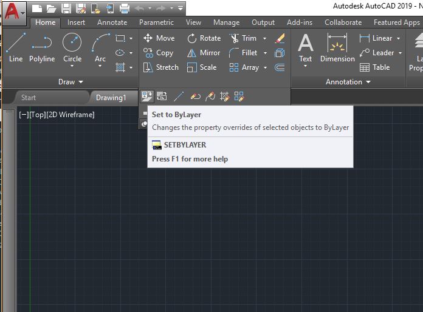Create a new drawing with New icon
The width and height of the screenshot is (423, 312).
pyautogui.click(x=37, y=8)
